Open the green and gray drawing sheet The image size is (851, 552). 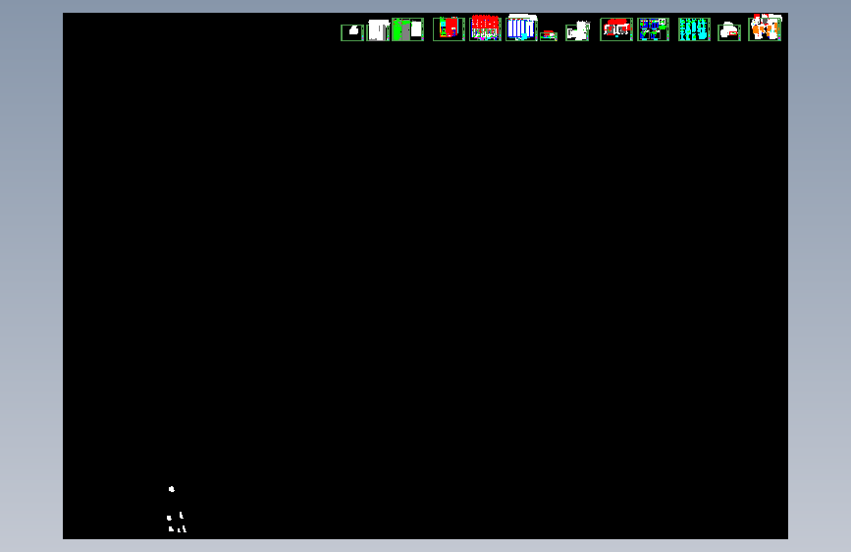pyautogui.click(x=407, y=29)
